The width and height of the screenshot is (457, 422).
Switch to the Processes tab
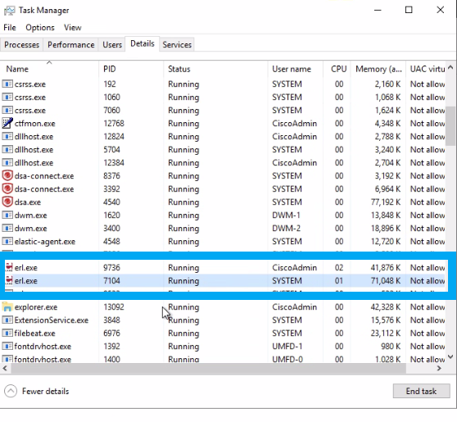click(x=21, y=44)
